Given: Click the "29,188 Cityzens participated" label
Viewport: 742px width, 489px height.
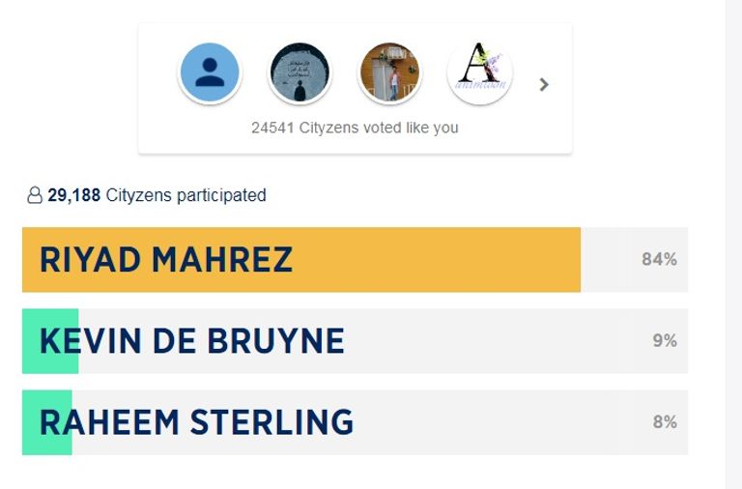Looking at the screenshot, I should (157, 195).
